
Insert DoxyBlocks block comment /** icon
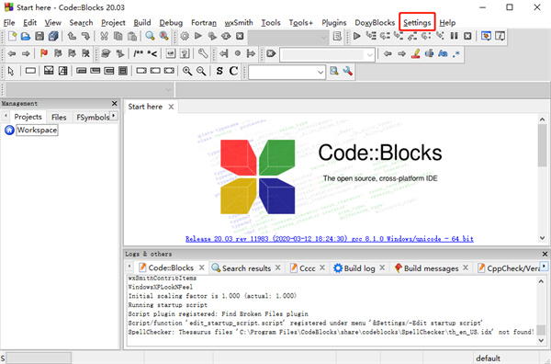coord(138,53)
